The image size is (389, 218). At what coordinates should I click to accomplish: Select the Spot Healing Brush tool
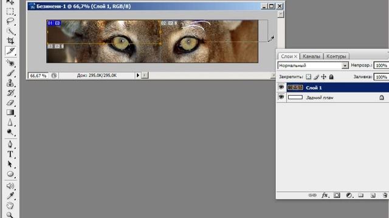[10, 63]
